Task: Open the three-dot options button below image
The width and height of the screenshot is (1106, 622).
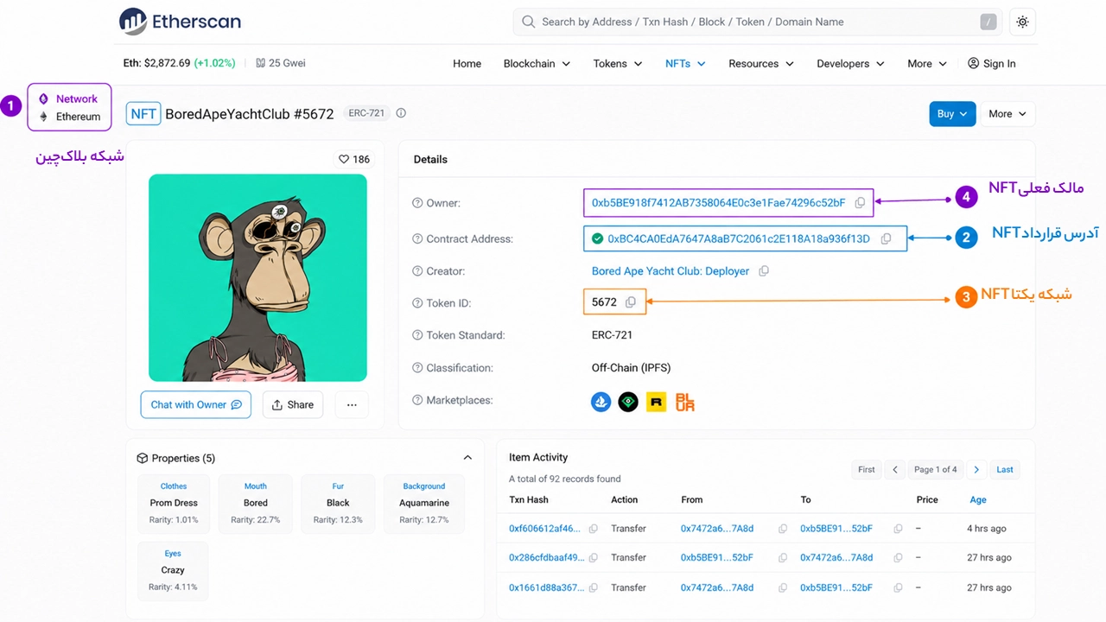Action: coord(351,405)
